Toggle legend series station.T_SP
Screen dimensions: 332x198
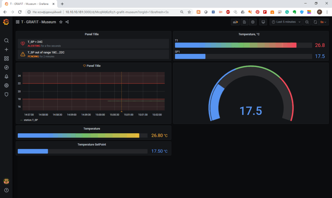(x=30, y=120)
